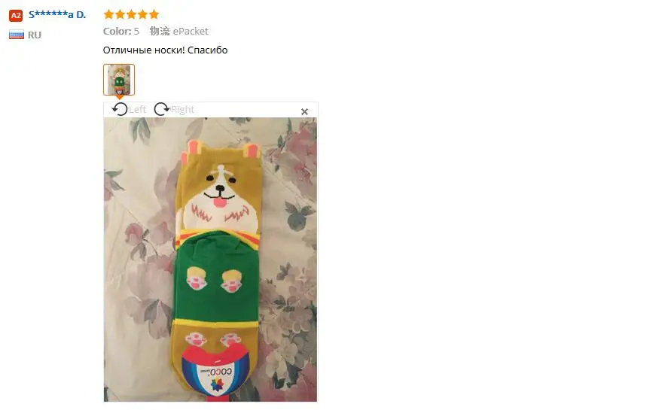Screen dimensions: 662x410
Task: Click the Russian flag icon
Action: pos(17,35)
